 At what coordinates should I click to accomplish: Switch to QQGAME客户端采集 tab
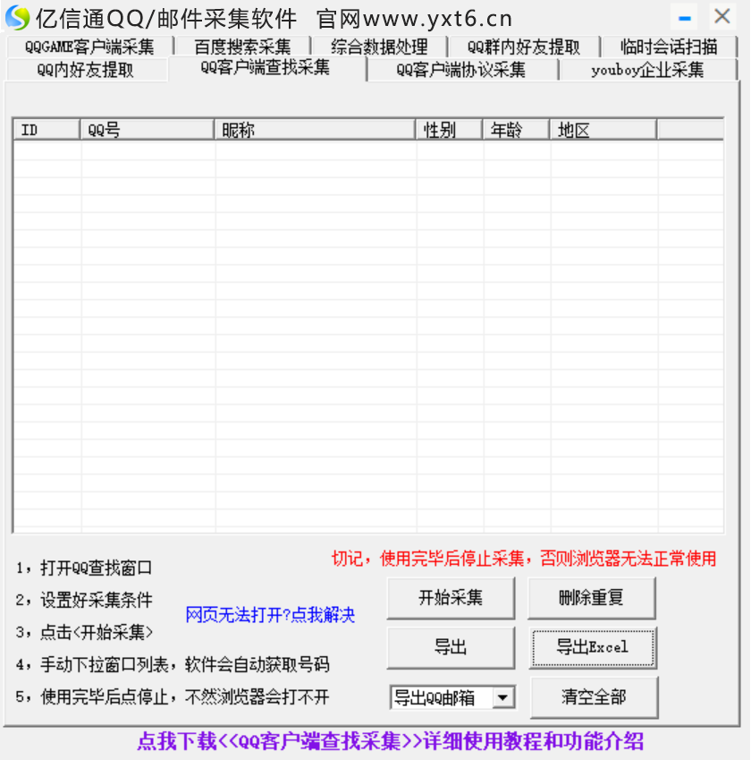coord(89,47)
